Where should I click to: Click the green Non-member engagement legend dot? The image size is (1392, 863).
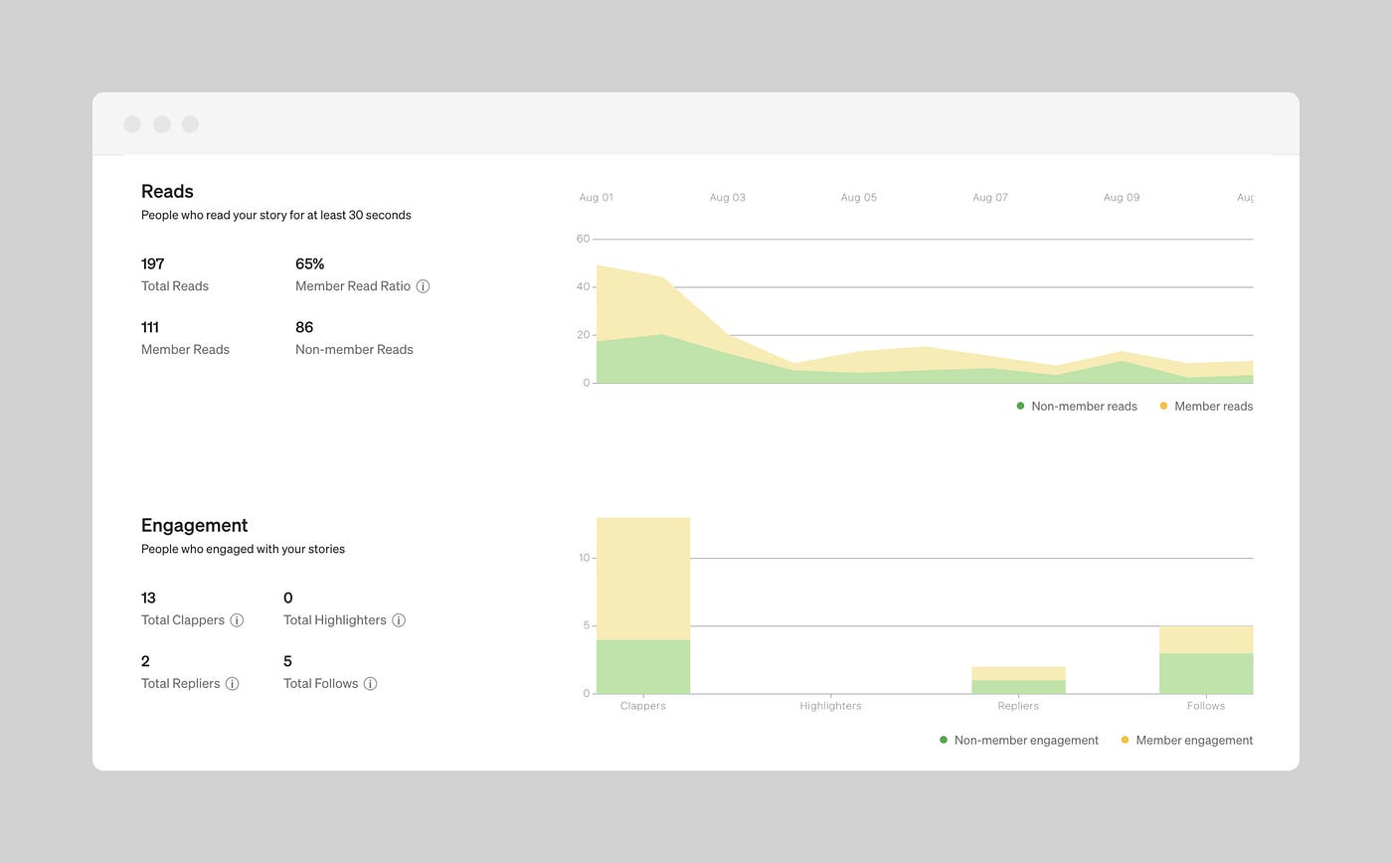944,740
